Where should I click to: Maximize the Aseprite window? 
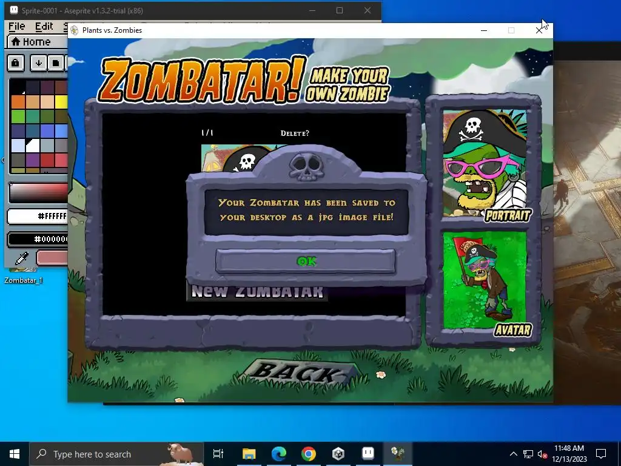(x=340, y=11)
